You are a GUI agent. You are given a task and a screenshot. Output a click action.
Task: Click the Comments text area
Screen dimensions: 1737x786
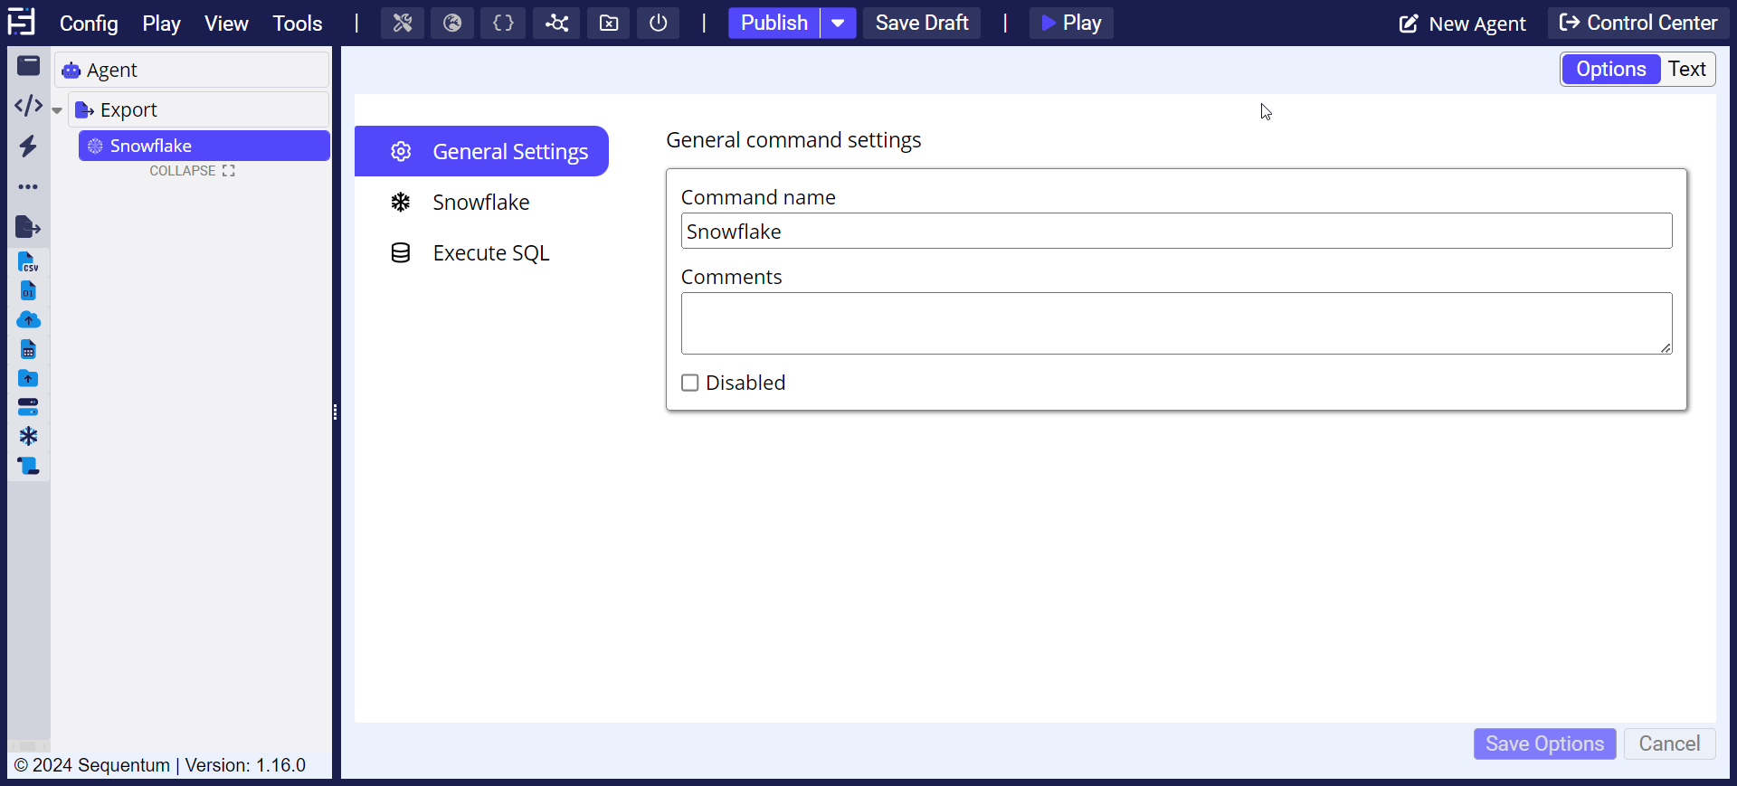(x=1176, y=323)
